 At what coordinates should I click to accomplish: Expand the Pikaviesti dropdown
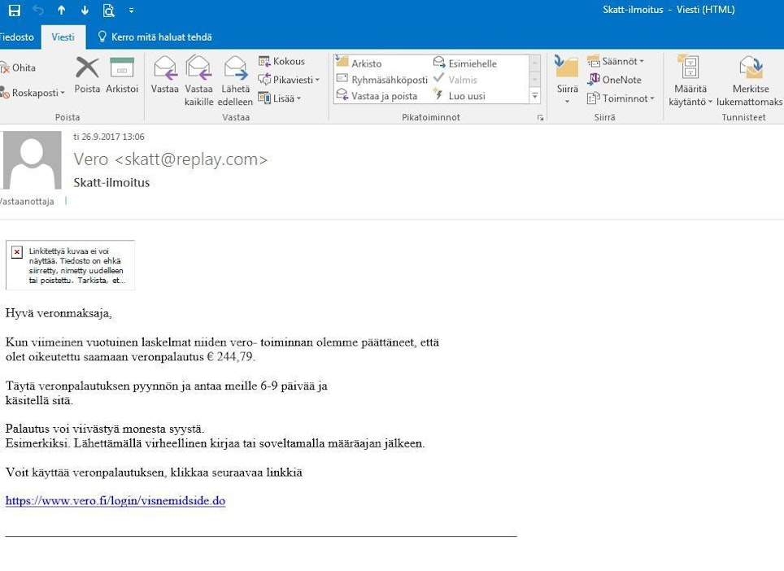pyautogui.click(x=289, y=80)
